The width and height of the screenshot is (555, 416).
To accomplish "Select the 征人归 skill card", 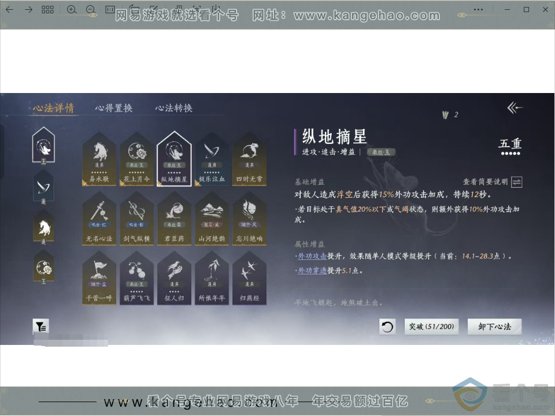I will (174, 278).
